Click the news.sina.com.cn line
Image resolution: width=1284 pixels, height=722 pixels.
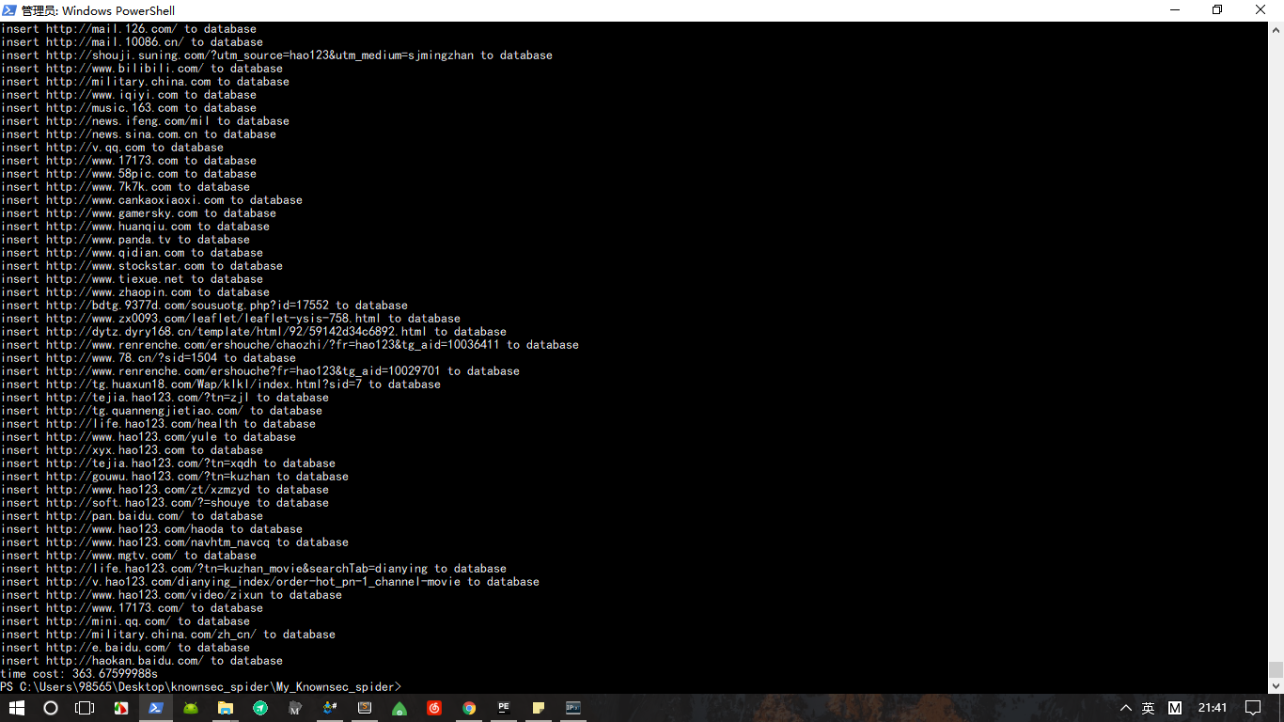(x=138, y=134)
